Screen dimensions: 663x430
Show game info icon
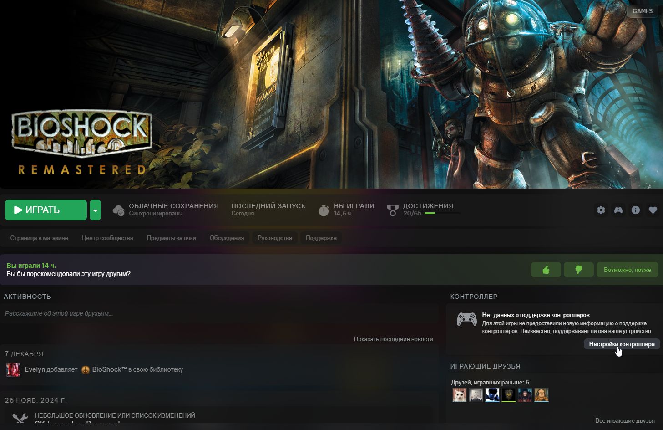pyautogui.click(x=636, y=210)
